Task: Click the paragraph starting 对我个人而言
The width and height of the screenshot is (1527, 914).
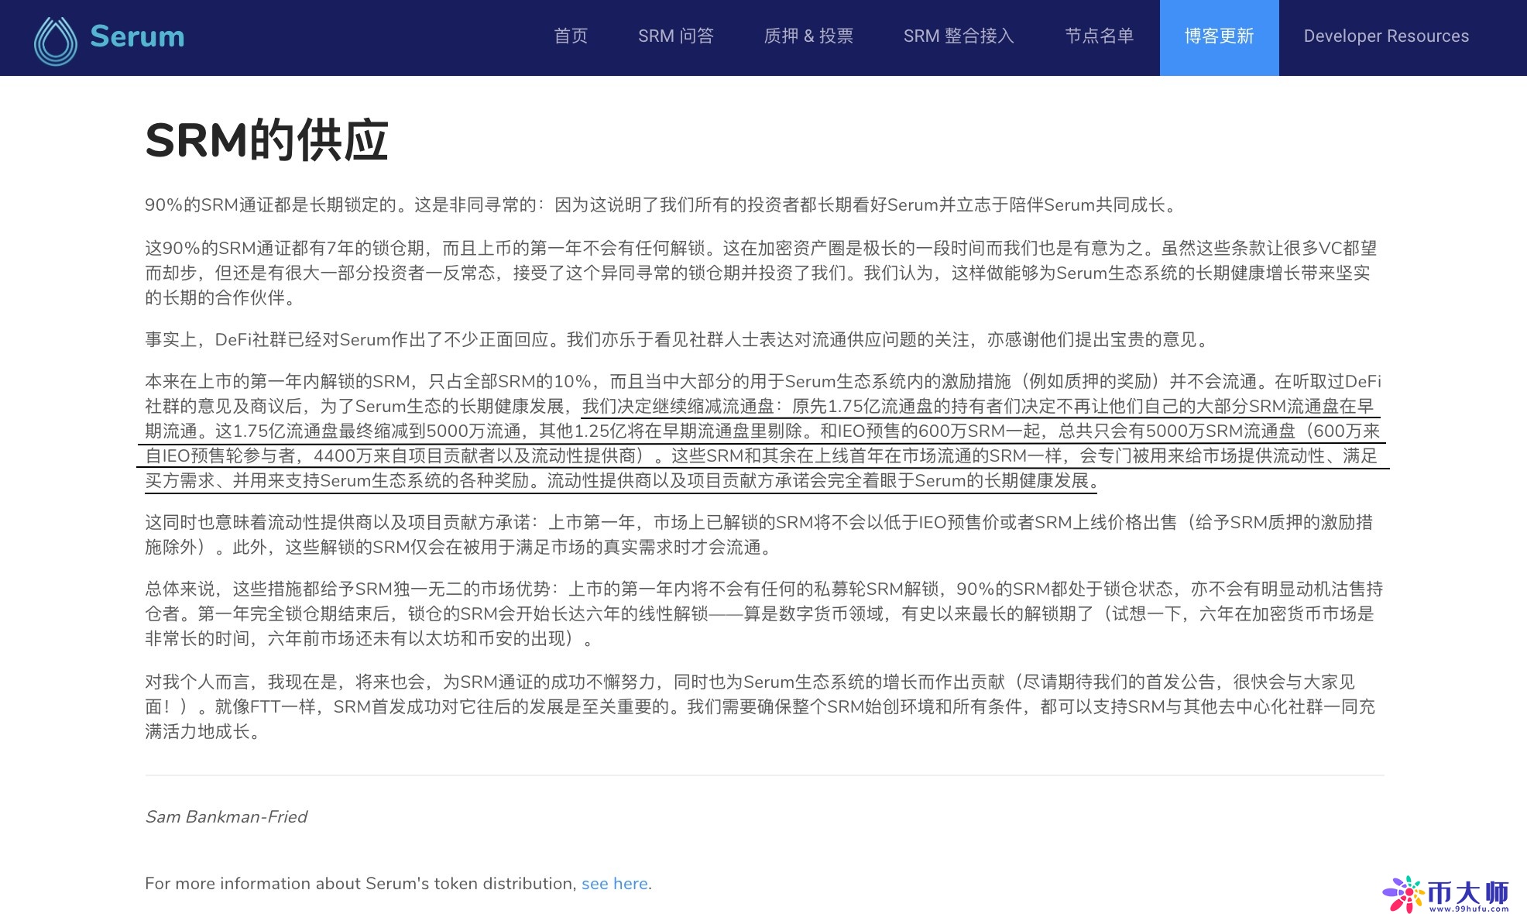Action: pos(760,706)
